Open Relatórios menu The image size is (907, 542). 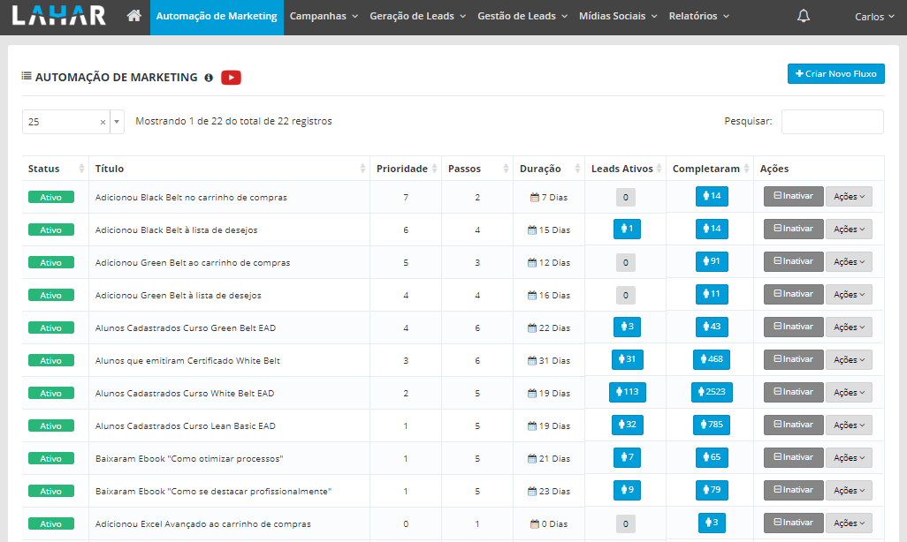pos(698,16)
